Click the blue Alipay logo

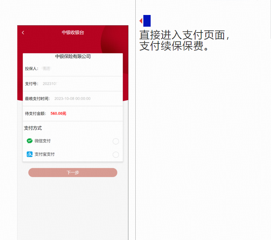click(x=30, y=154)
